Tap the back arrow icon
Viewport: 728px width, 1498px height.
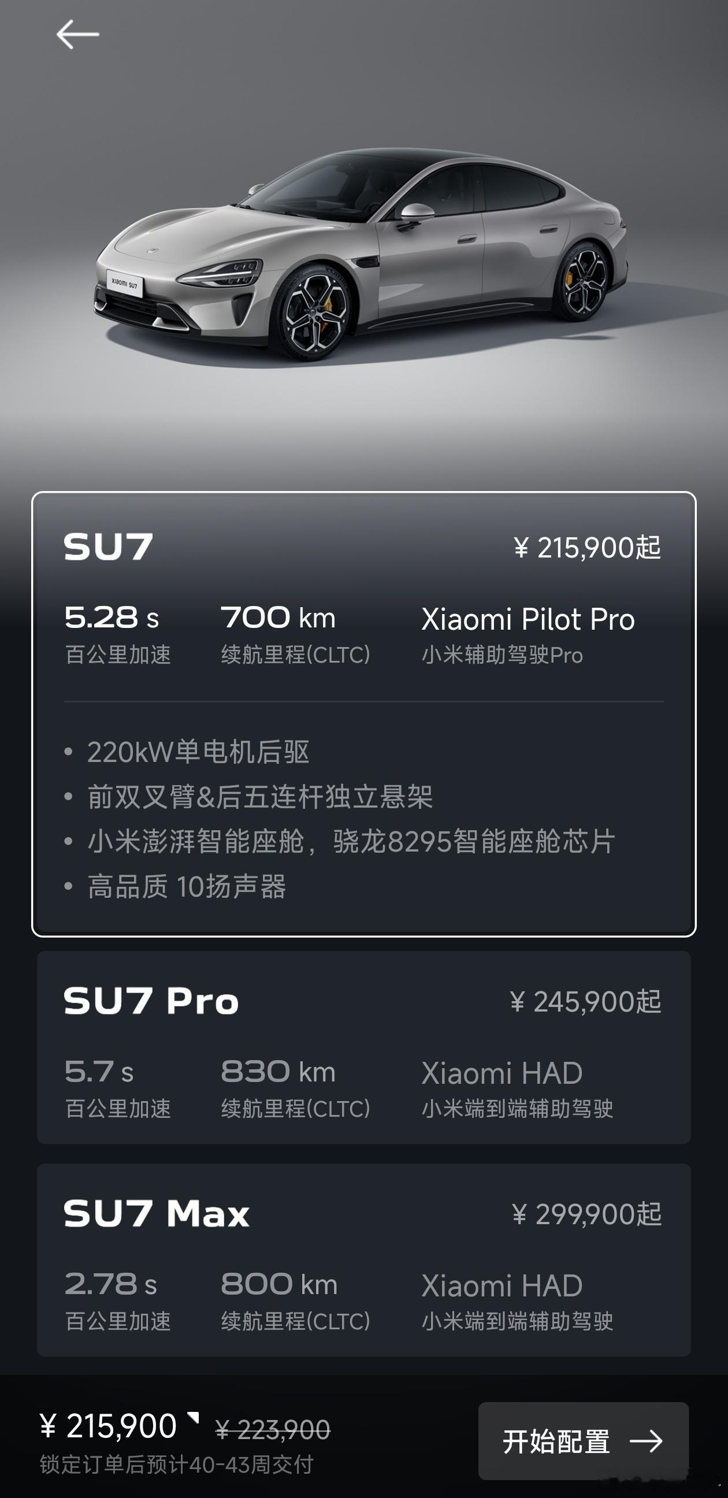[77, 34]
